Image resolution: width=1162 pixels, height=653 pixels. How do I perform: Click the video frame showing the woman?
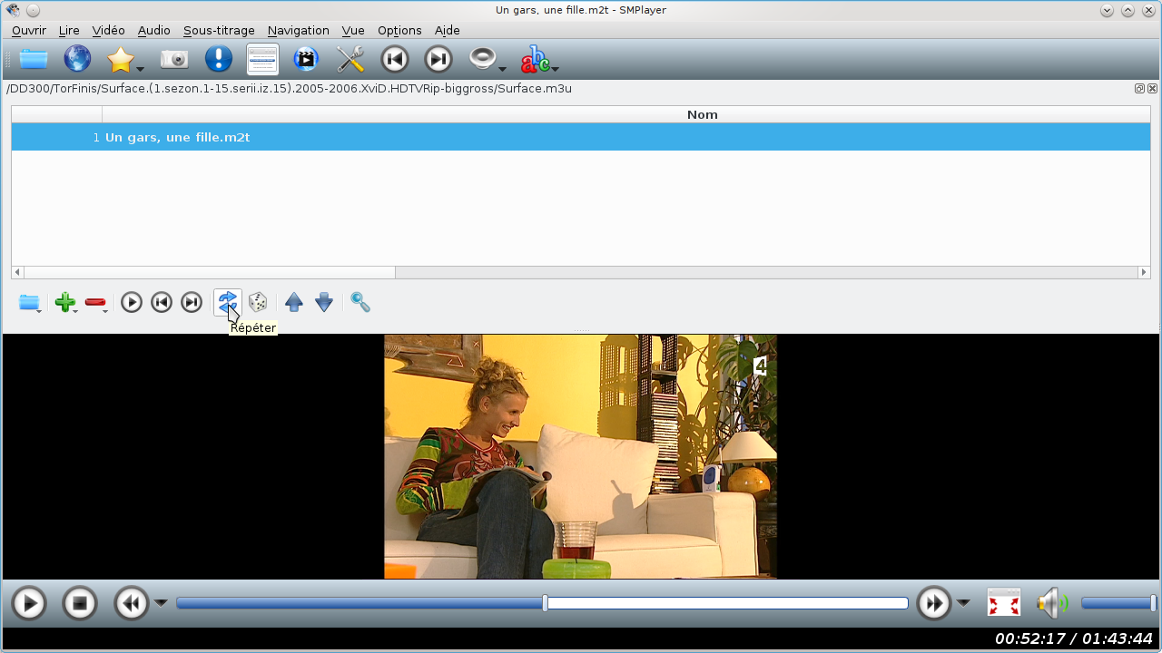(x=580, y=456)
